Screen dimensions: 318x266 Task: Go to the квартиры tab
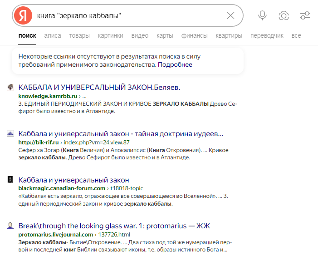click(229, 36)
